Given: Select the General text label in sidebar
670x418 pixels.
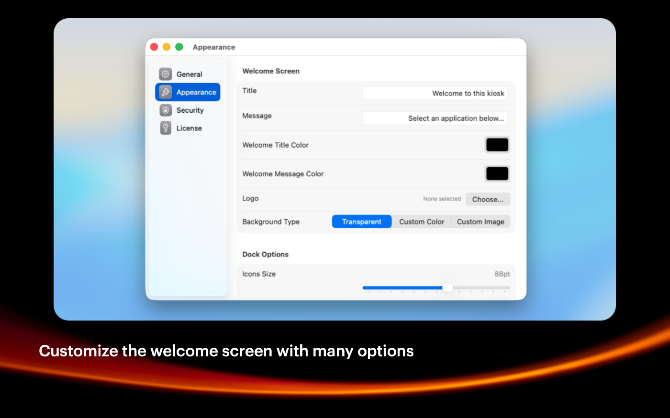Looking at the screenshot, I should [x=189, y=74].
